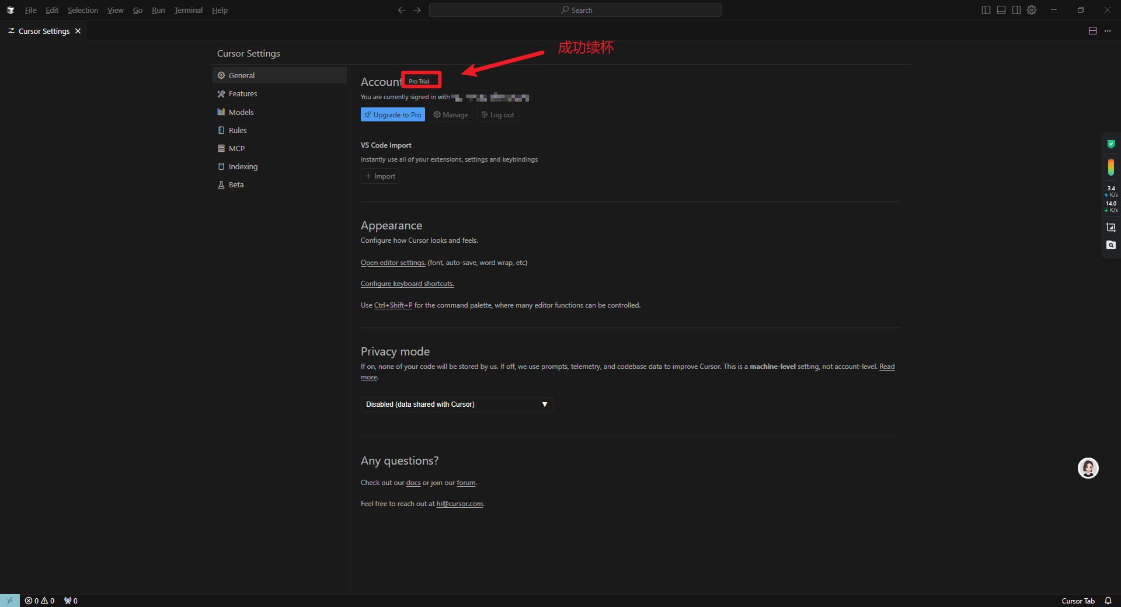This screenshot has height=607, width=1121.
Task: Click the search widget icon on right edge
Action: pos(1111,245)
